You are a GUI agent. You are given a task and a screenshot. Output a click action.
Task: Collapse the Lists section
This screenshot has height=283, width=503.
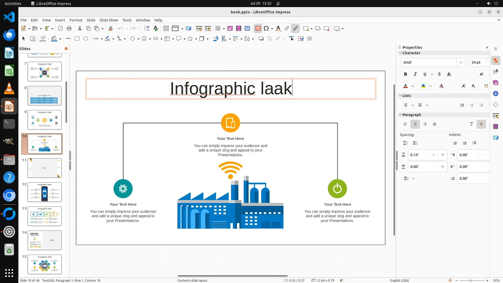pyautogui.click(x=400, y=96)
